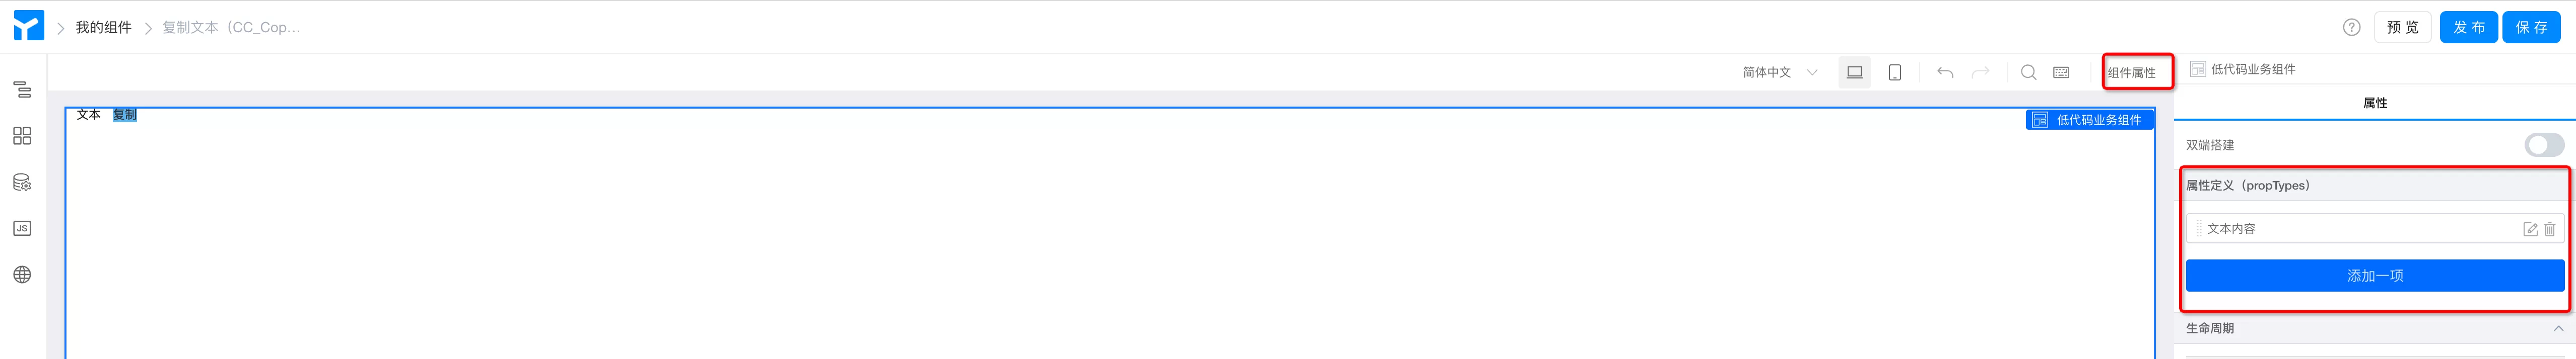This screenshot has width=2576, height=359.
Task: Show keyboard shortcuts icon
Action: [x=2061, y=73]
